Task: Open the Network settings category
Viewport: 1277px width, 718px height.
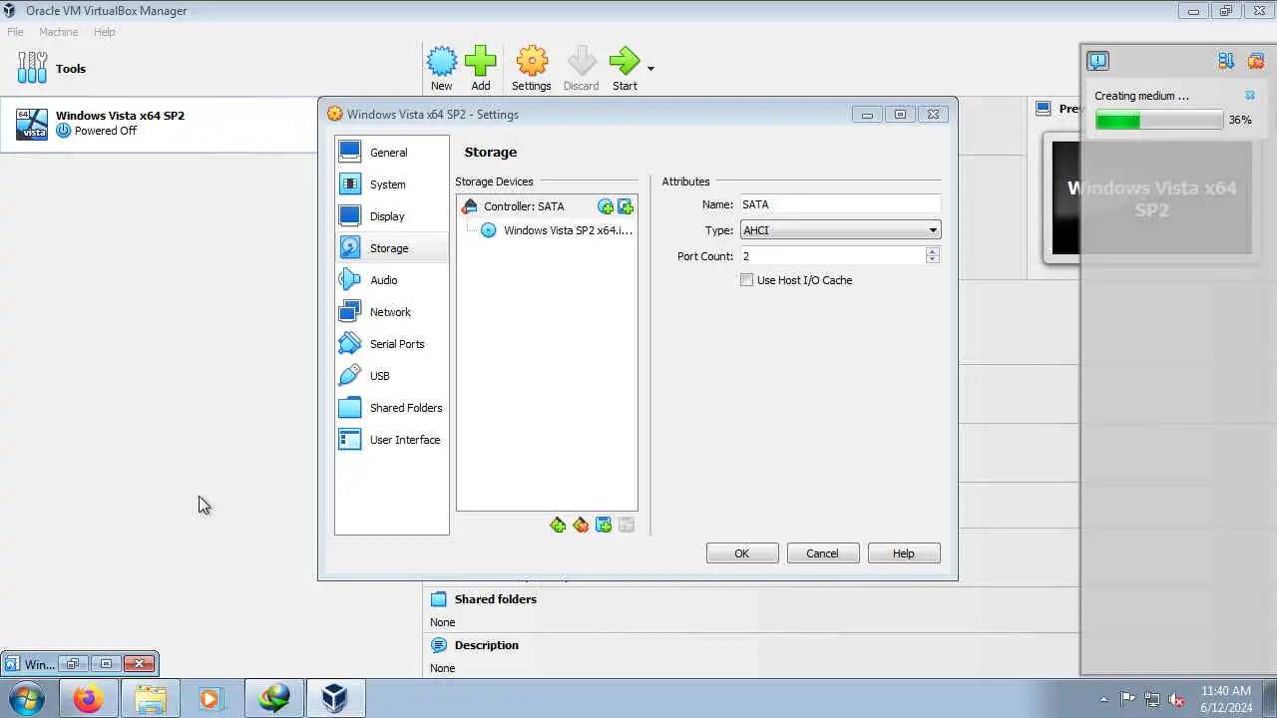Action: coord(391,312)
